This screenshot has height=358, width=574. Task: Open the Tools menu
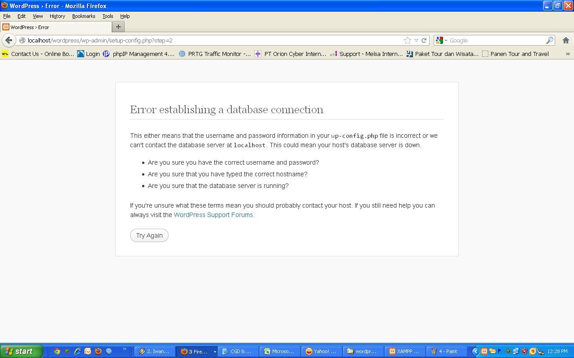[x=108, y=16]
